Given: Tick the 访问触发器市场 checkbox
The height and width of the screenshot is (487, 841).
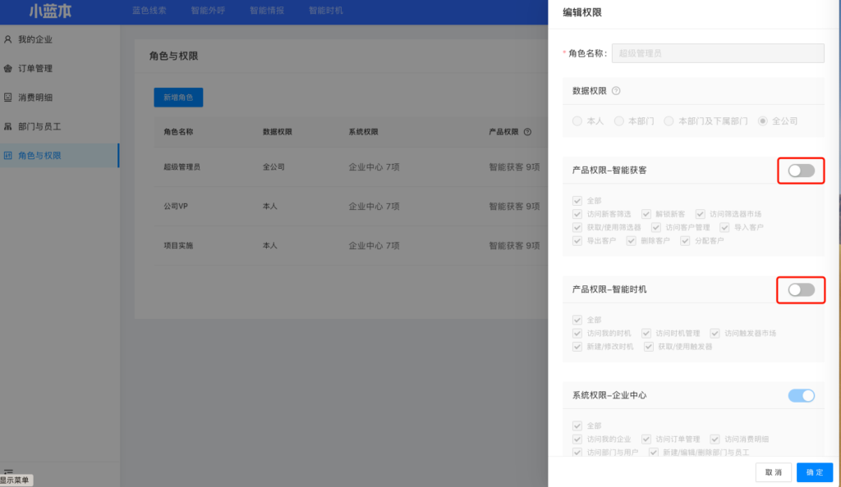Looking at the screenshot, I should click(715, 334).
